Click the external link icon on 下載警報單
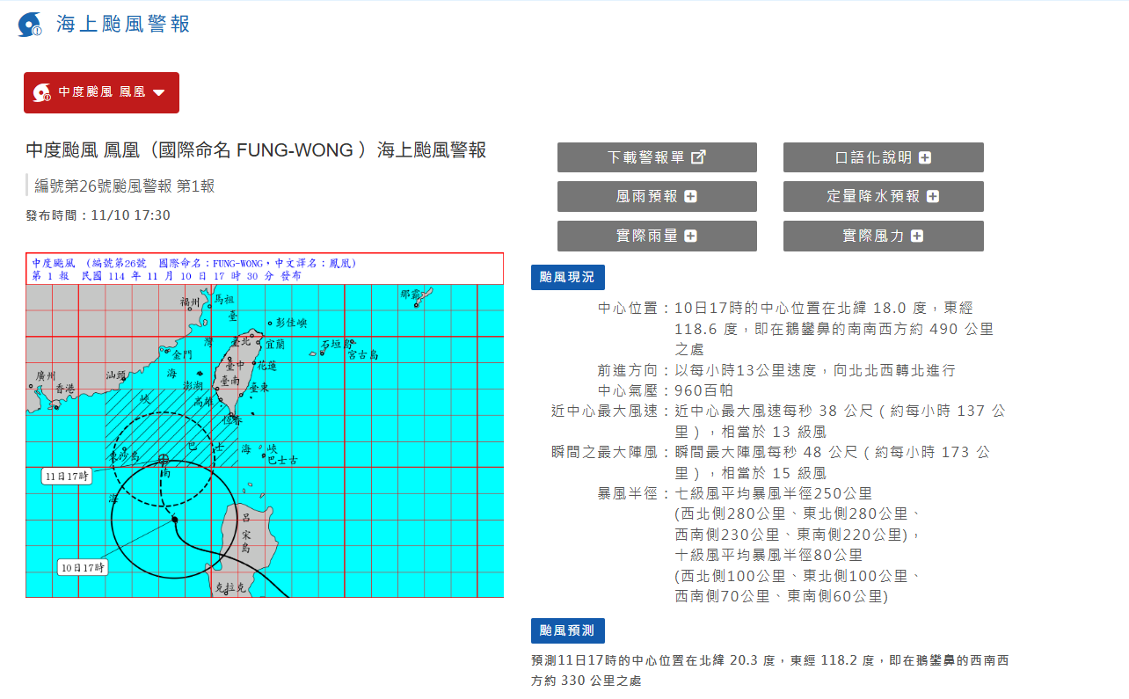The width and height of the screenshot is (1129, 699). point(698,157)
